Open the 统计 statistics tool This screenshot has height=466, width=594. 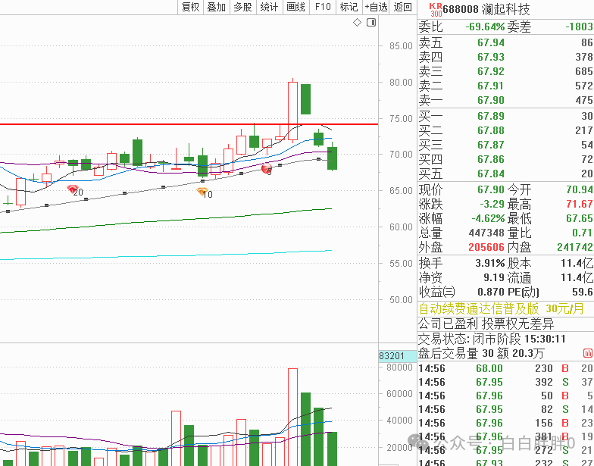(x=270, y=7)
